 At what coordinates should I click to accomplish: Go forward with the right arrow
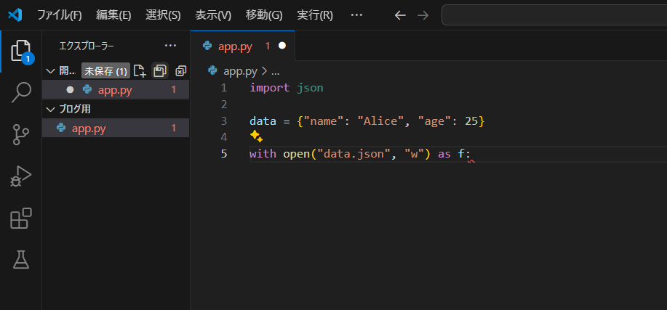tap(423, 16)
